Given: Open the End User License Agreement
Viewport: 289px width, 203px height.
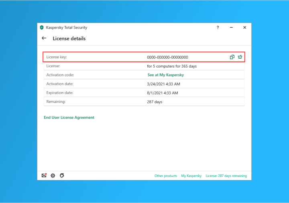Looking at the screenshot, I should click(x=69, y=117).
